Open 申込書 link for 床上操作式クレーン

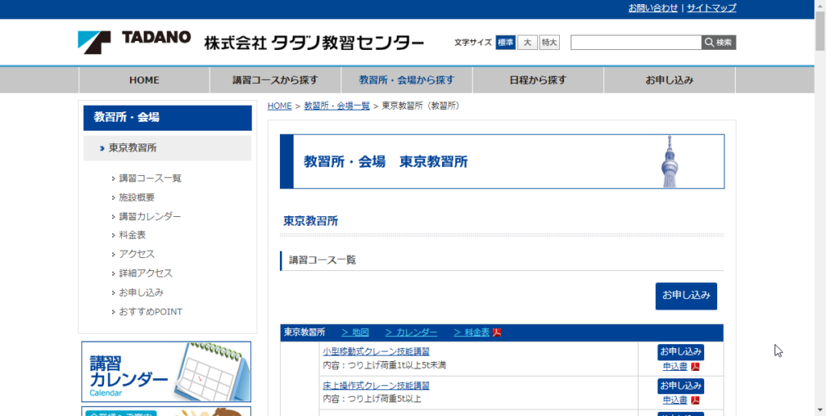click(x=675, y=400)
